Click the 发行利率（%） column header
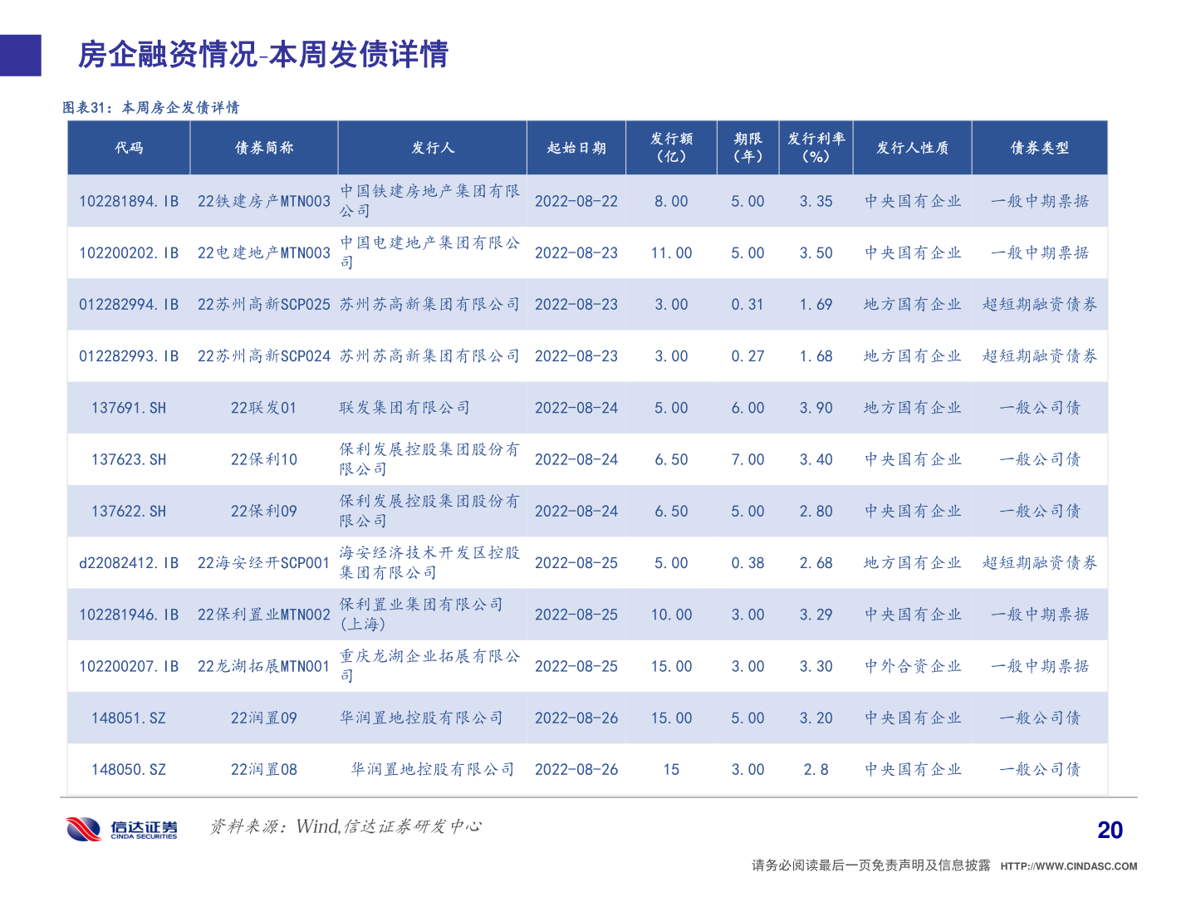This screenshot has width=1196, height=897. point(816,147)
